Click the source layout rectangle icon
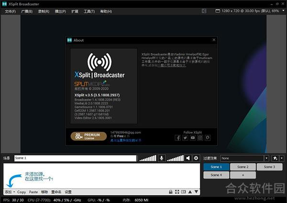The image size is (287, 203). click(183, 192)
